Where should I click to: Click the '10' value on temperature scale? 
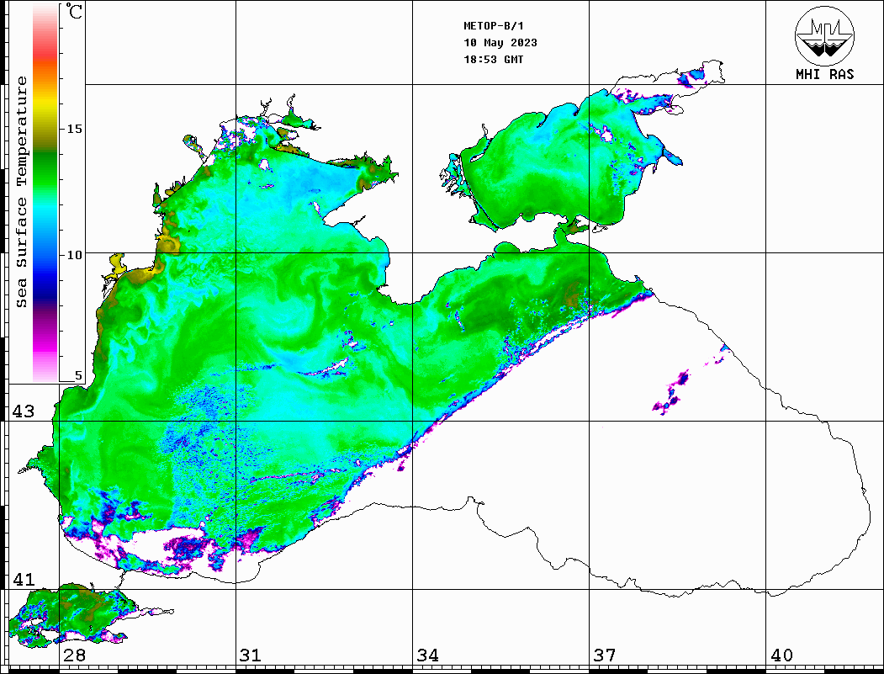74,255
